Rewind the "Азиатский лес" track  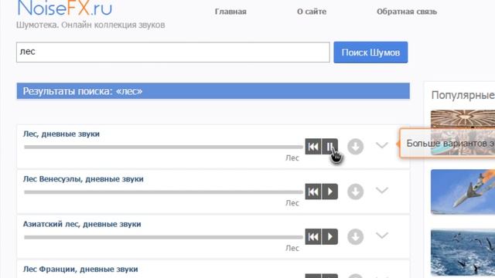[x=313, y=237]
